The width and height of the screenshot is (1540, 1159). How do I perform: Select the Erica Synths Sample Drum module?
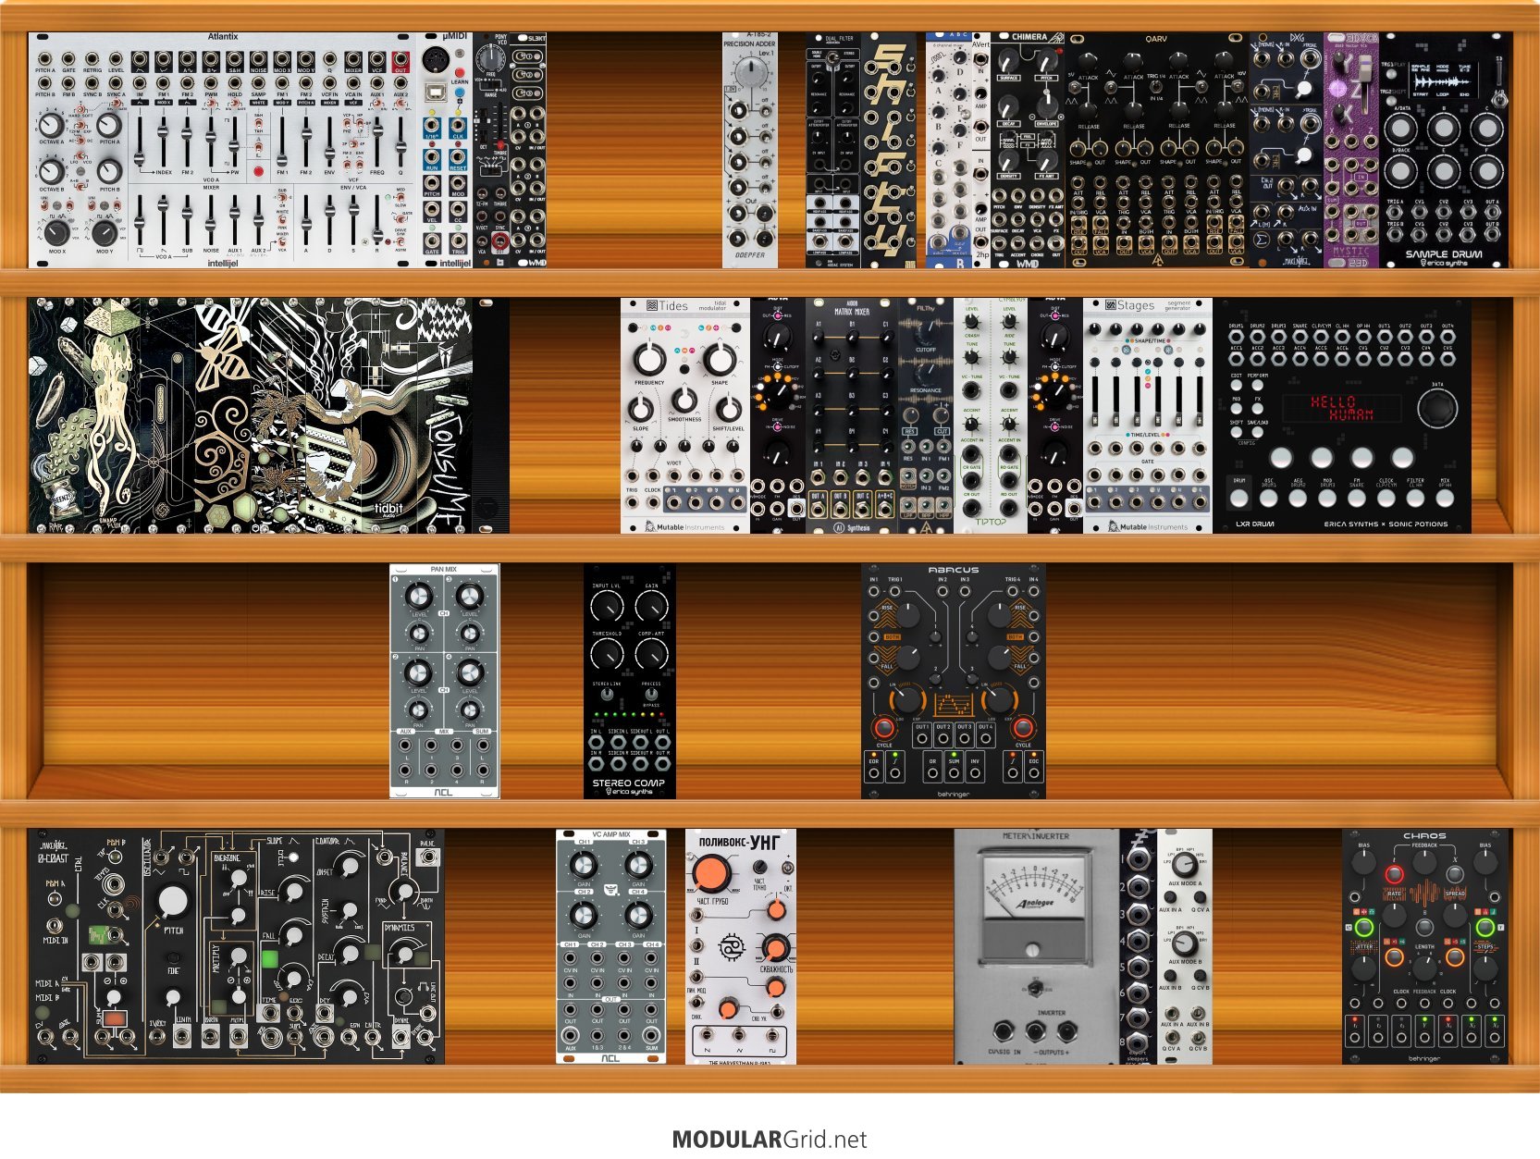pos(1444,151)
